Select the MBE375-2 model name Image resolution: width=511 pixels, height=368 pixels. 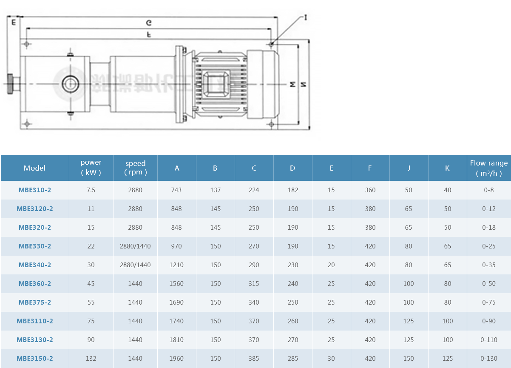(34, 302)
